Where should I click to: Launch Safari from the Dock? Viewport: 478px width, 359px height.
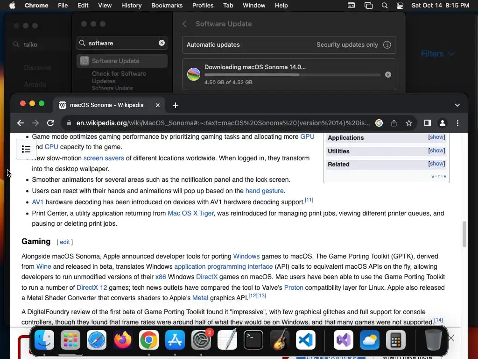click(x=97, y=340)
